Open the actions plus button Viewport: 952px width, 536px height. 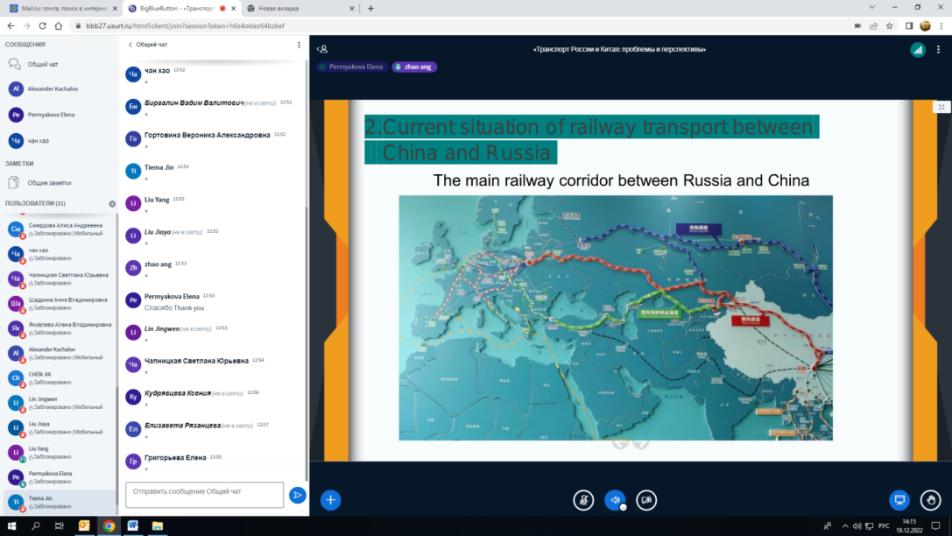pyautogui.click(x=330, y=500)
